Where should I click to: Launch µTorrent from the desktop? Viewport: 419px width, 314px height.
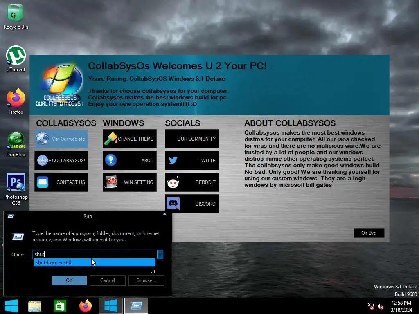point(16,59)
